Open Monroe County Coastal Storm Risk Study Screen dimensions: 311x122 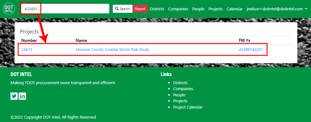tap(112, 50)
